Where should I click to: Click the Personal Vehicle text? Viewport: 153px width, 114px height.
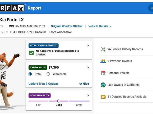point(119,73)
